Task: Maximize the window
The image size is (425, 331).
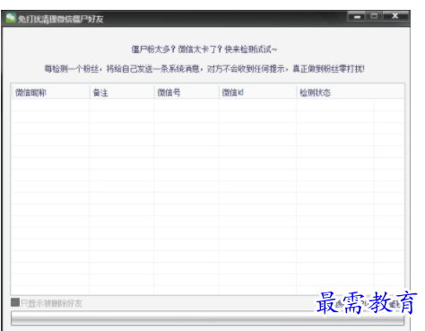Action: click(374, 16)
